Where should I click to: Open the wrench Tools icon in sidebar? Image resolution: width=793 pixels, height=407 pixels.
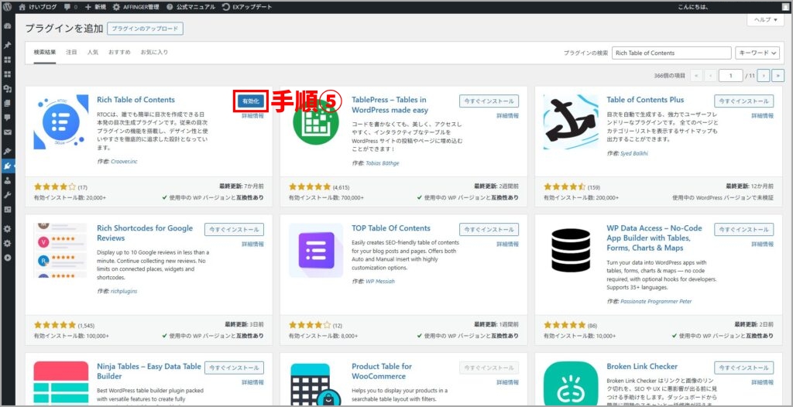(8, 195)
